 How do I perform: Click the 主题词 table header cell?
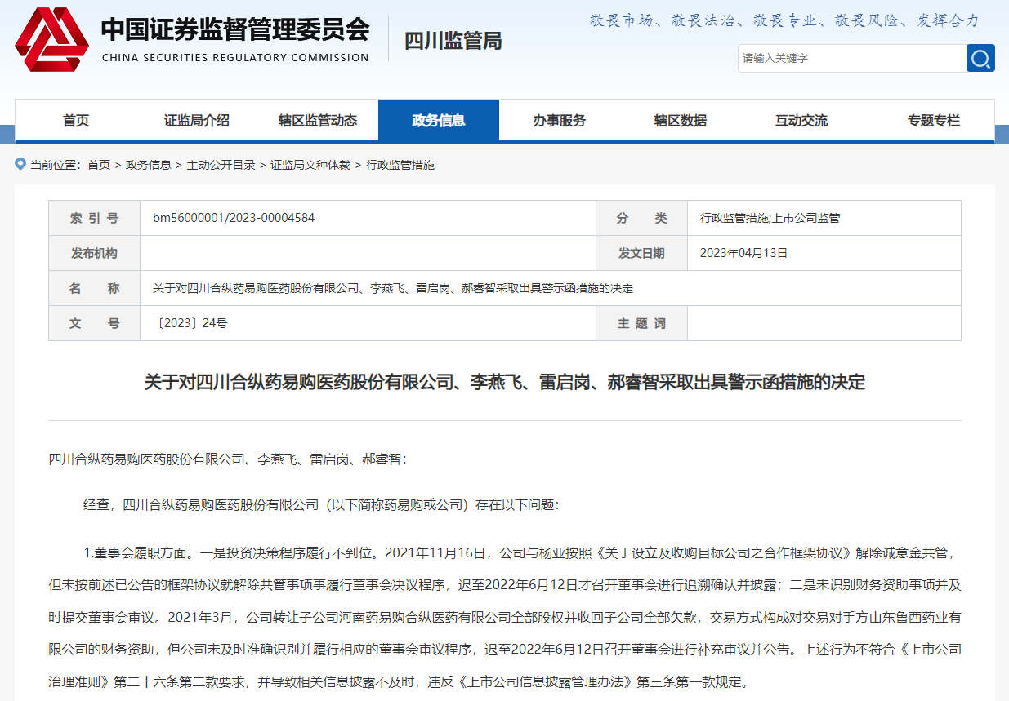point(641,323)
